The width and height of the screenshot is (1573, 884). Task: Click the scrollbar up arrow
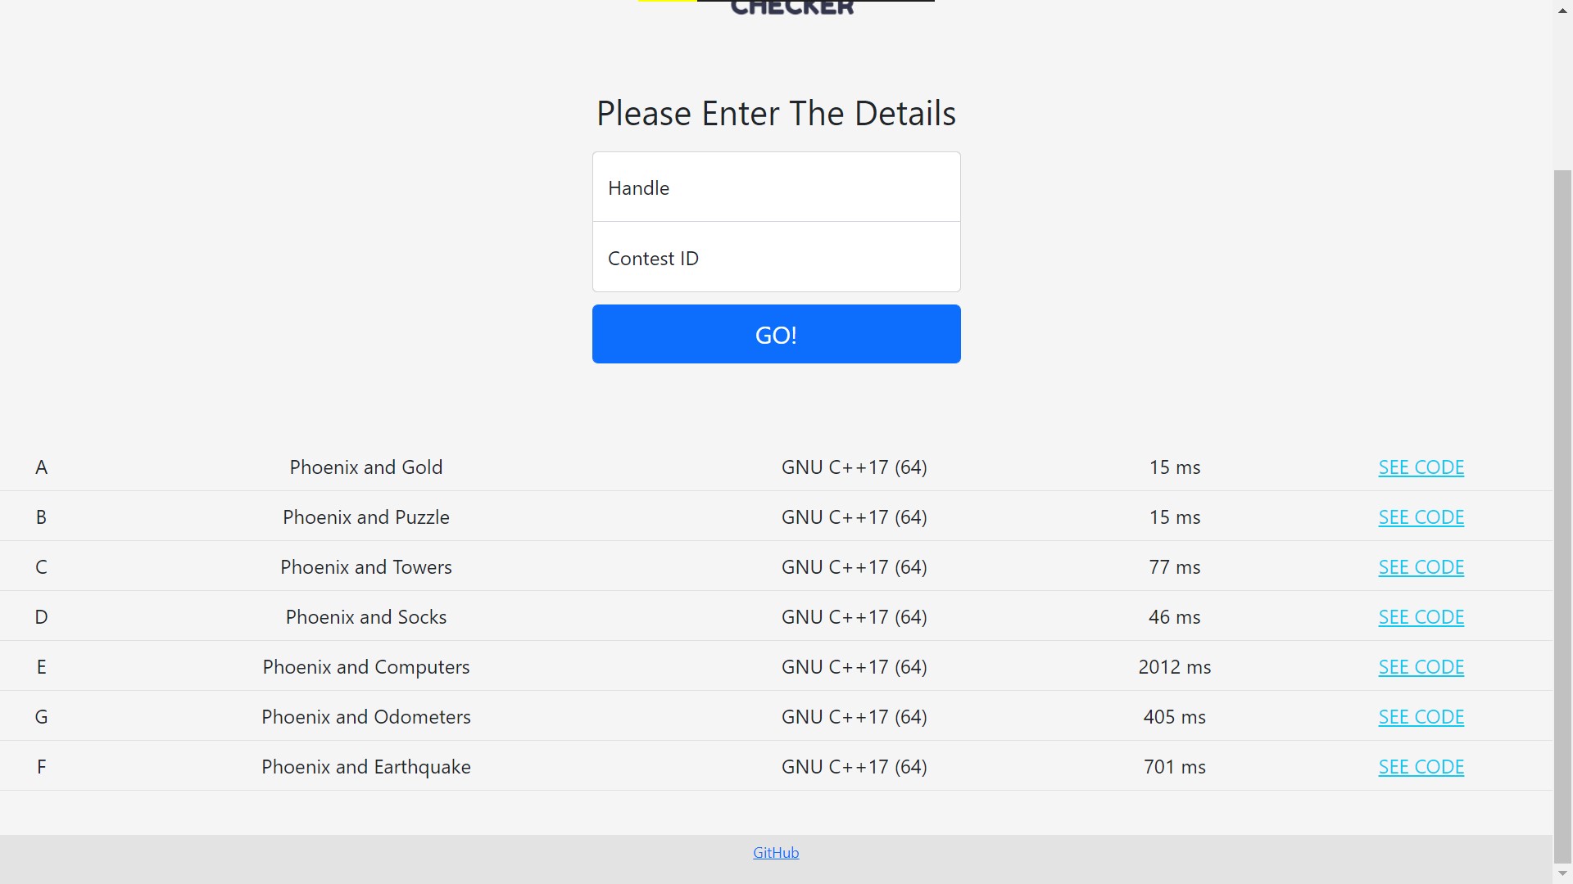[x=1562, y=11]
